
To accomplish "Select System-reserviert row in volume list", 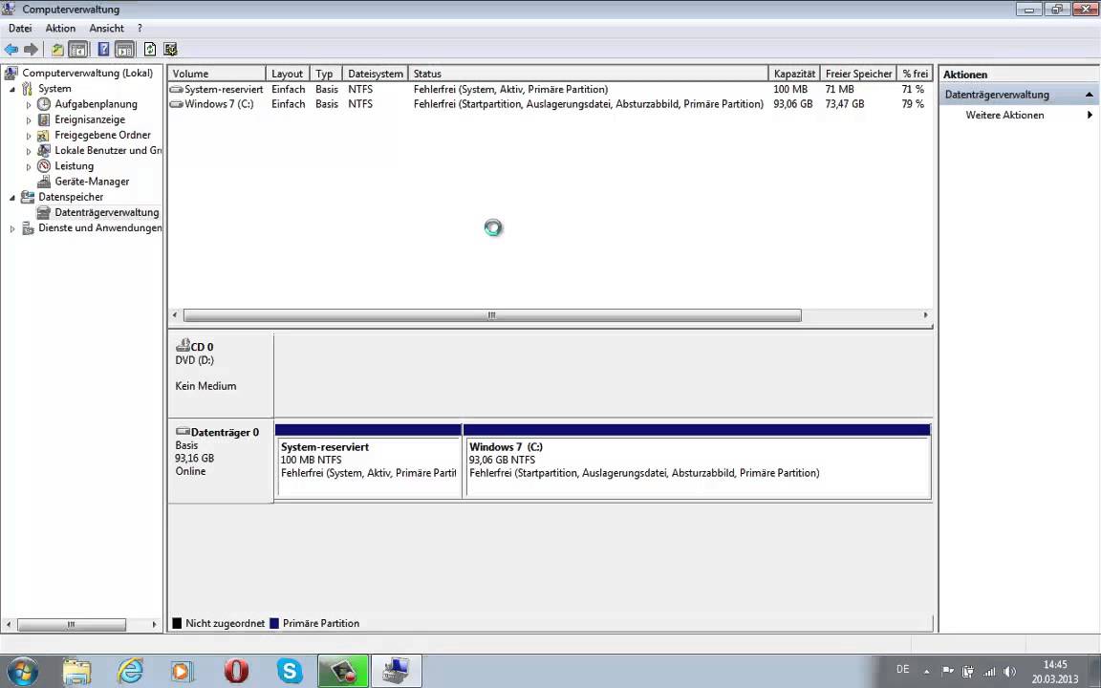I will (x=550, y=89).
